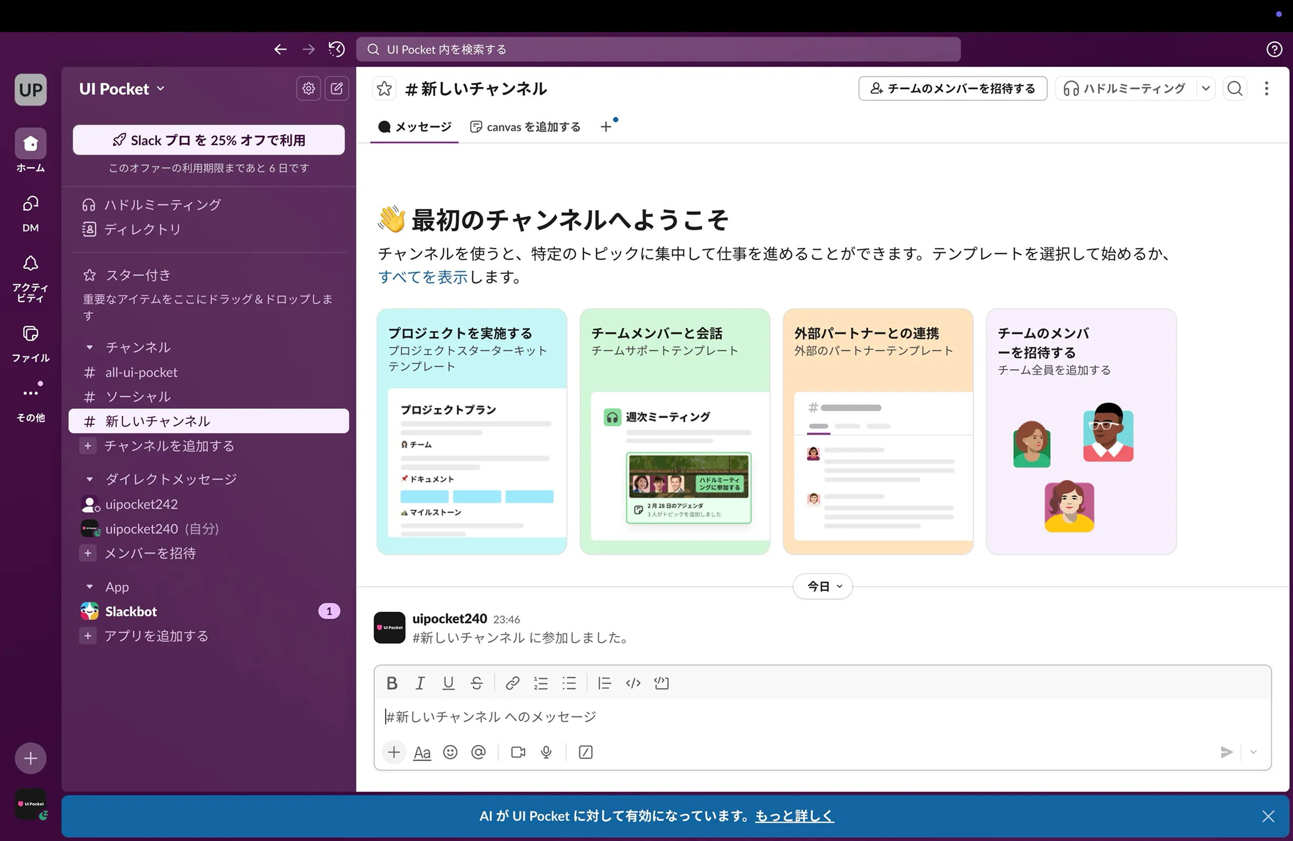
Task: Click the message input field
Action: pyautogui.click(x=823, y=717)
